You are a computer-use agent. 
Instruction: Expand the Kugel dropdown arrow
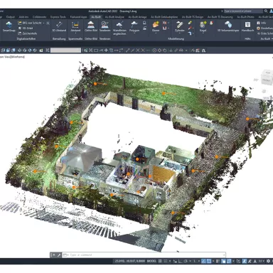(x=203, y=33)
